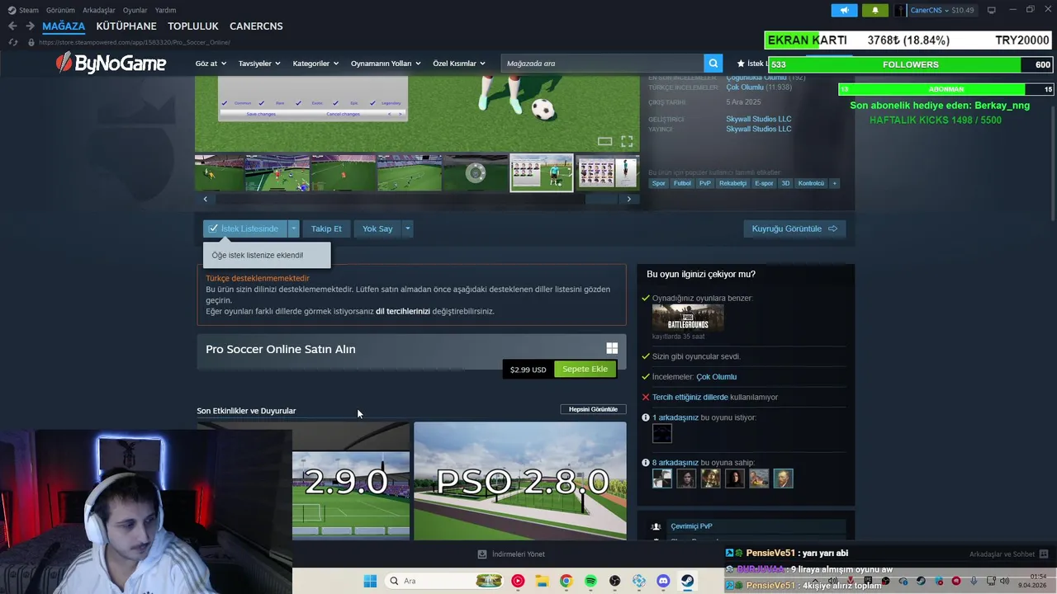This screenshot has width=1057, height=594.
Task: Click the Futbol tag
Action: (682, 183)
